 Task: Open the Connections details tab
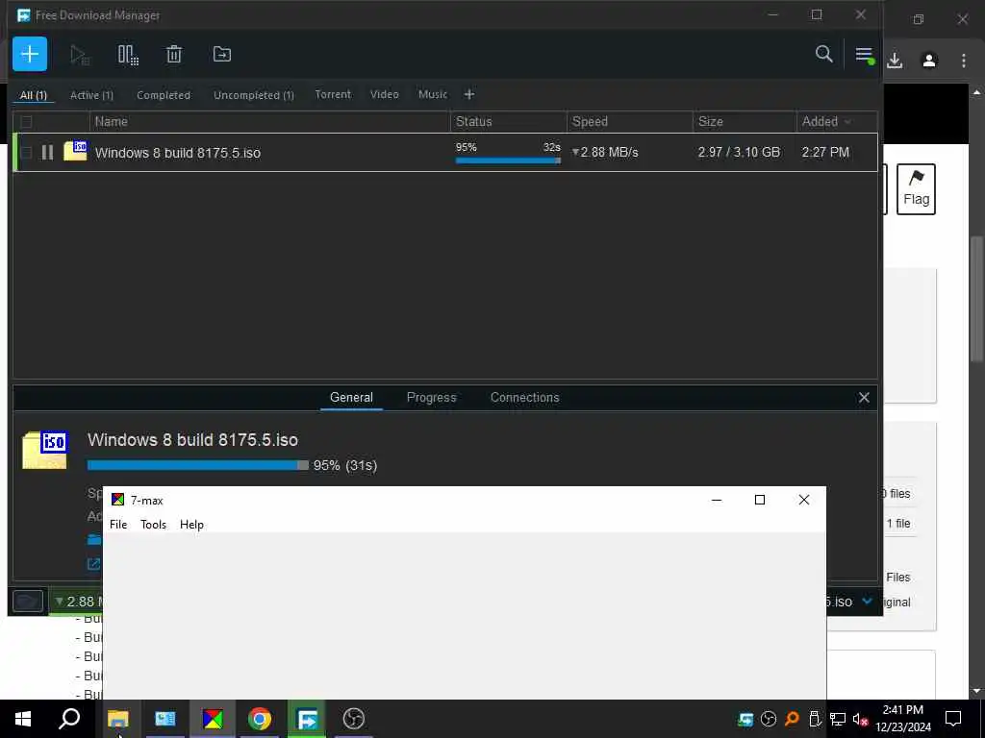click(x=524, y=397)
